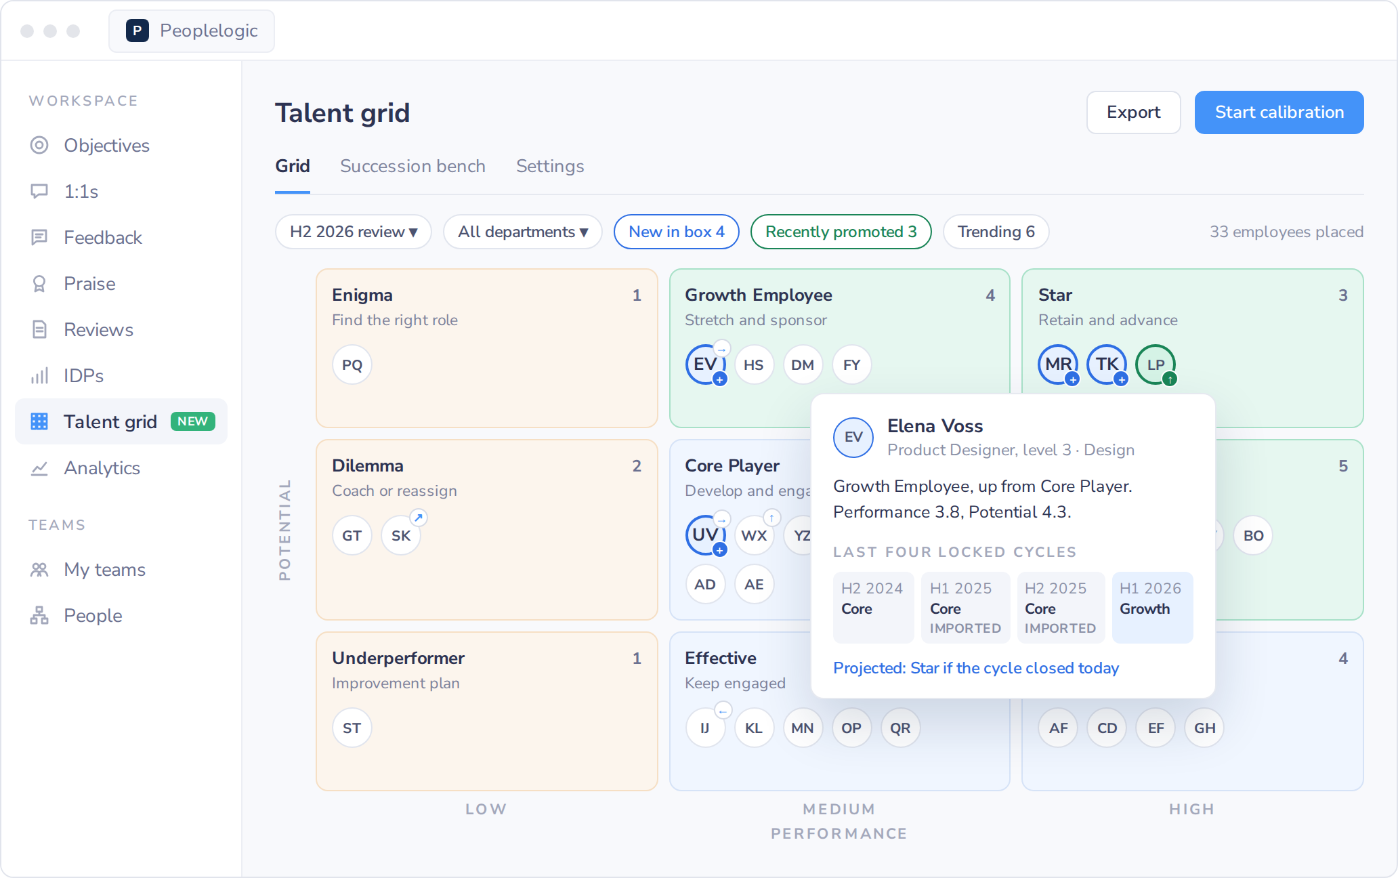Screen dimensions: 1398x878
Task: Switch to the Grid tab
Action: 293,166
